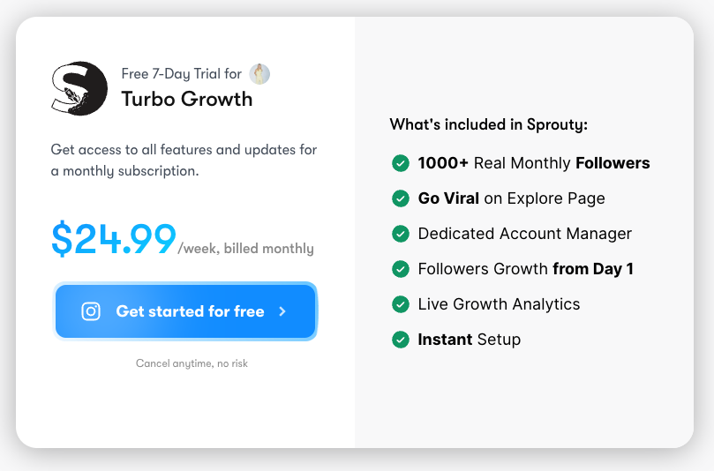The width and height of the screenshot is (714, 471).
Task: Click the Dedicated Account Manager checkmark icon
Action: 401,234
